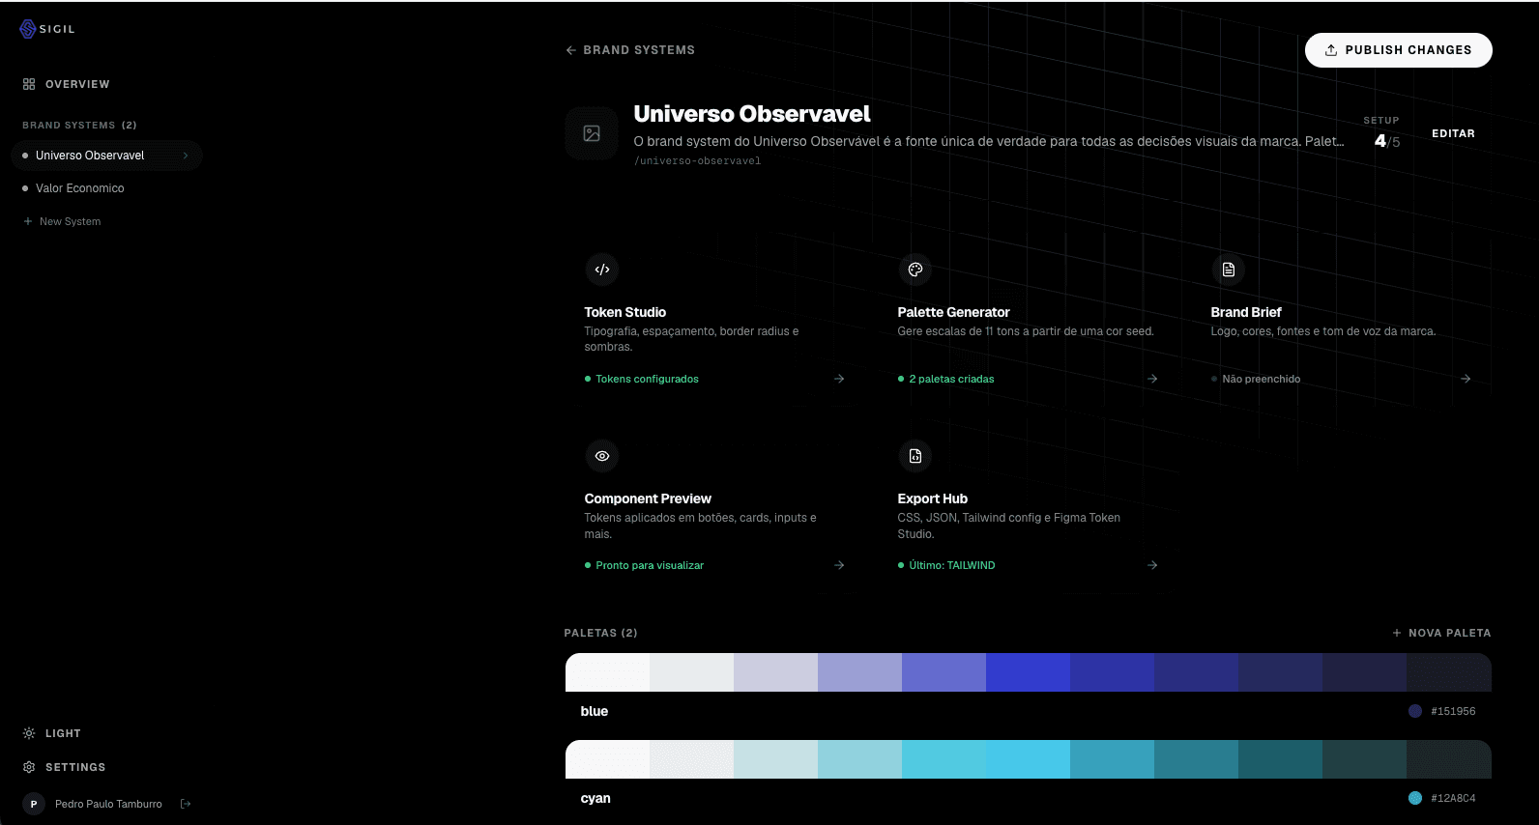Click the Component Preview eye icon
The image size is (1539, 825).
602,456
